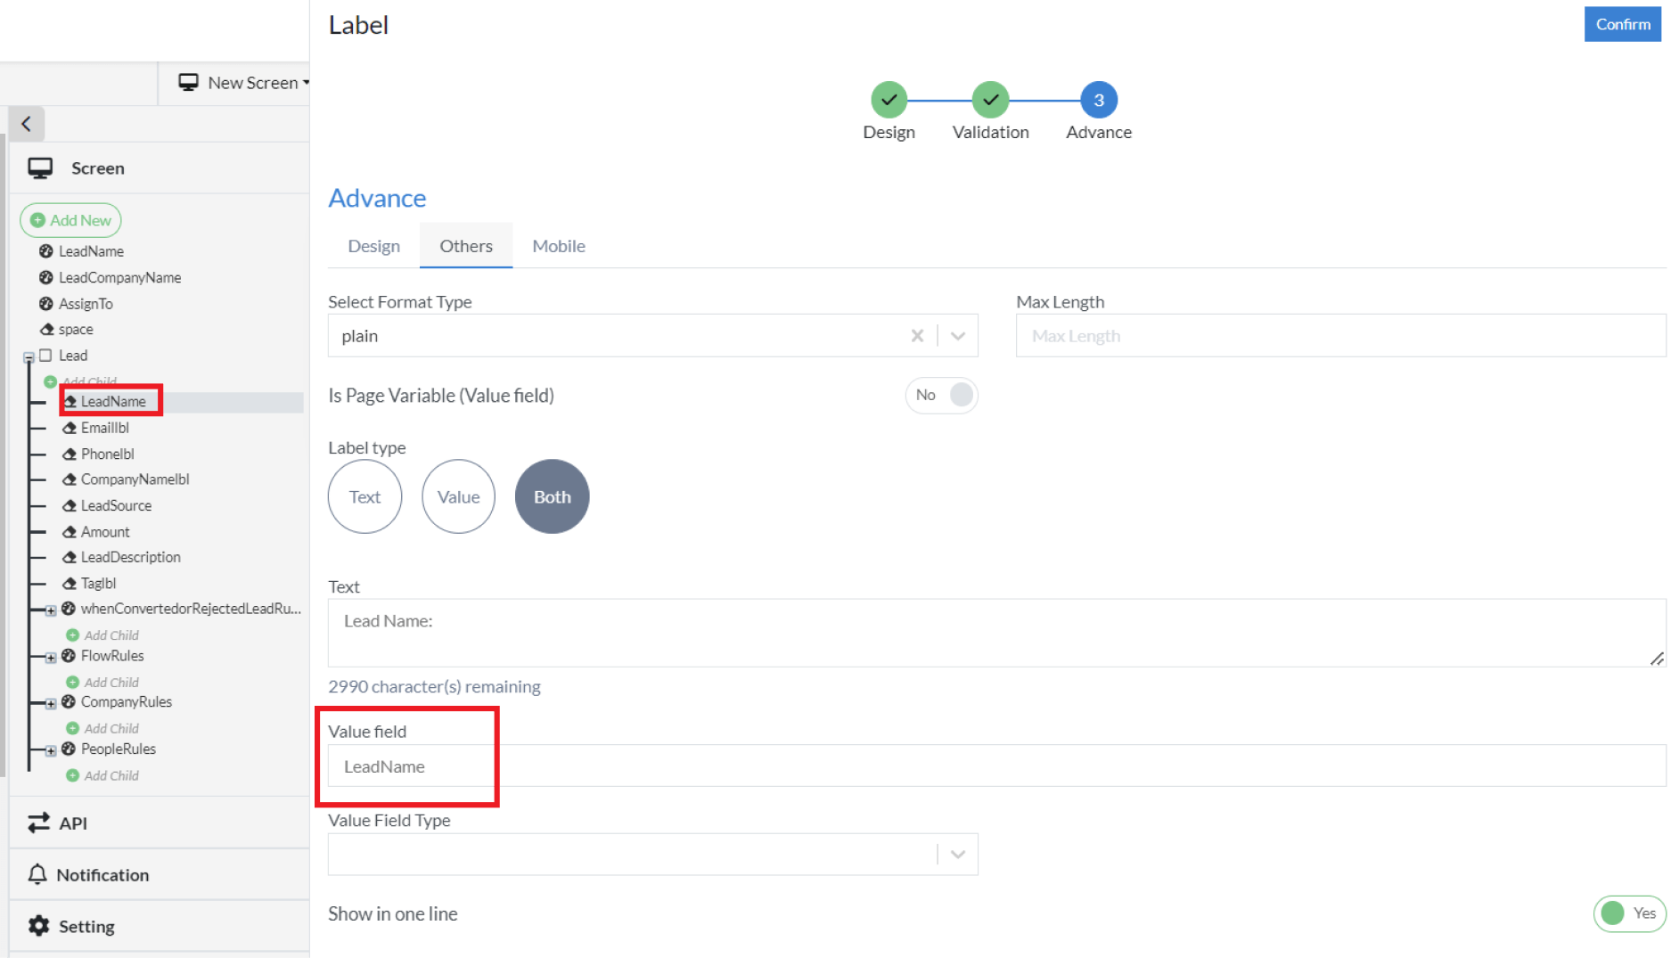Click the completed Design step circle
Viewport: 1679px width, 958px height.
click(889, 100)
